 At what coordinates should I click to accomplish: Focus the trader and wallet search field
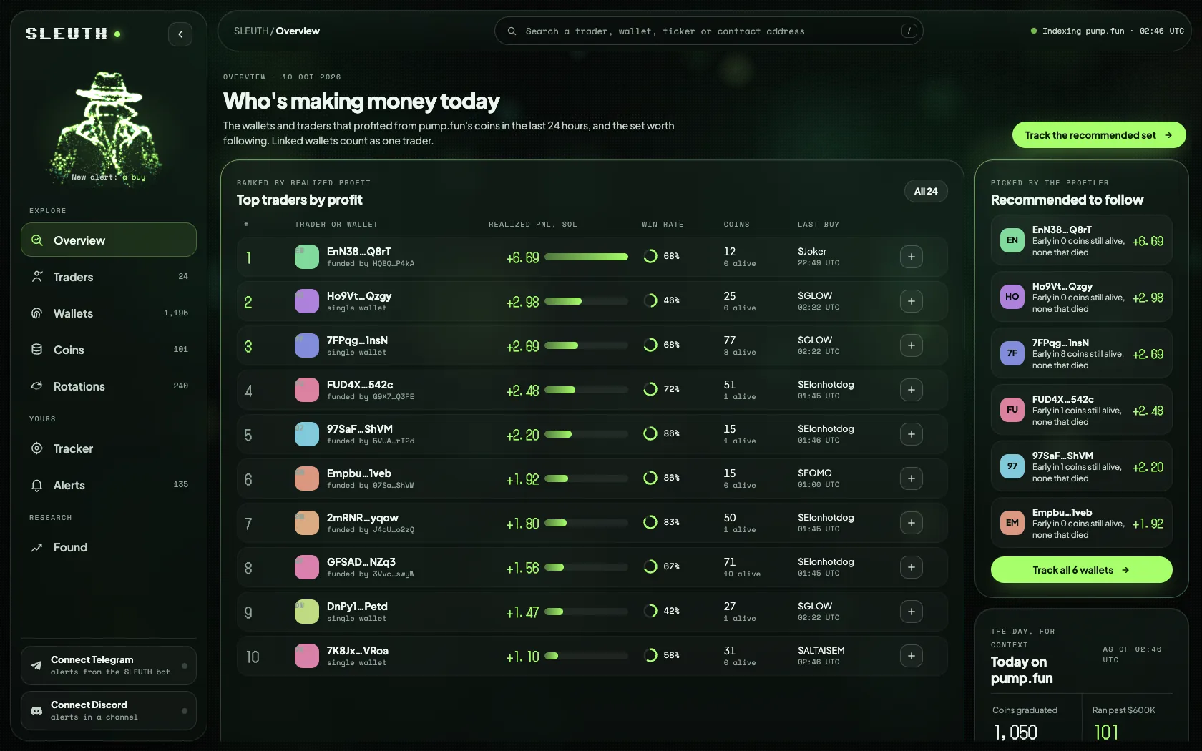point(708,31)
